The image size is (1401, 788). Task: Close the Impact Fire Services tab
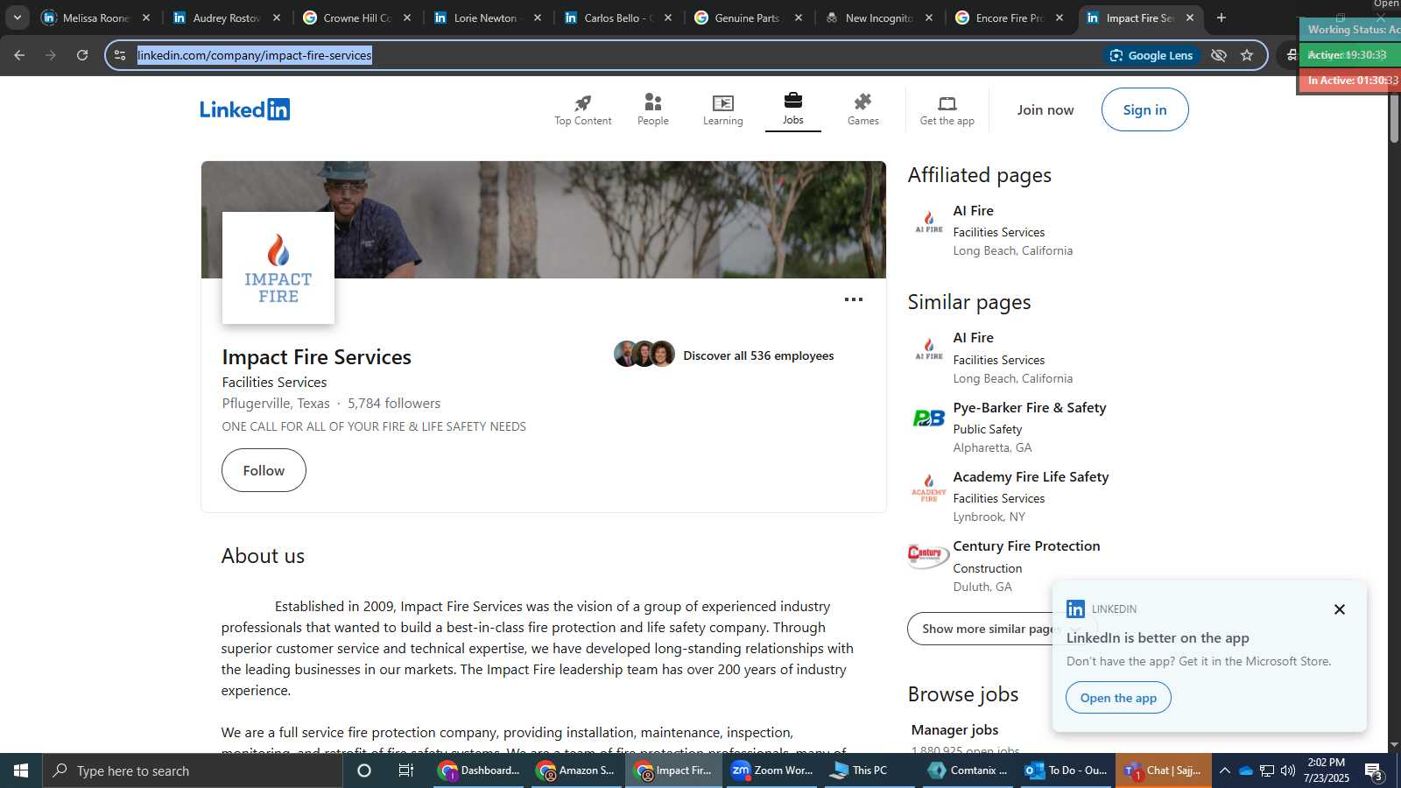[1189, 18]
